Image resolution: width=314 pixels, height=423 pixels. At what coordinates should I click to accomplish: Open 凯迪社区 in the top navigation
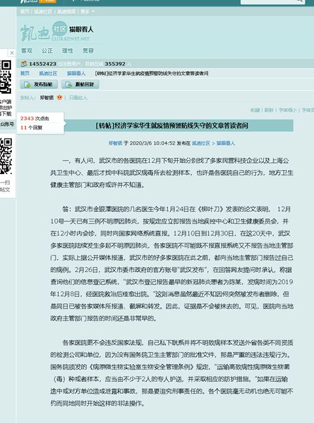[43, 12]
